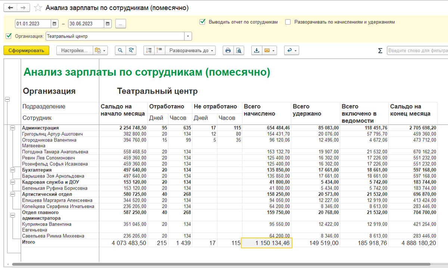
Task: Click the report variants icon next to Настройки
Action: [98, 50]
